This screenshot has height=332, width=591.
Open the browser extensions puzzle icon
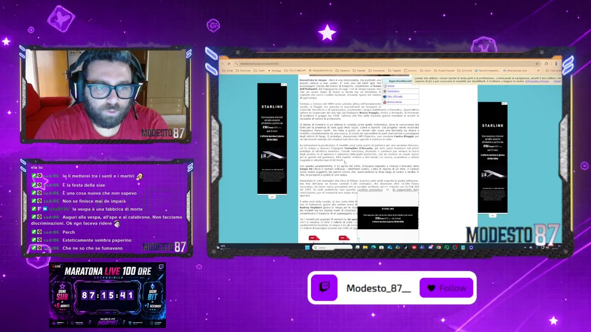(x=546, y=64)
